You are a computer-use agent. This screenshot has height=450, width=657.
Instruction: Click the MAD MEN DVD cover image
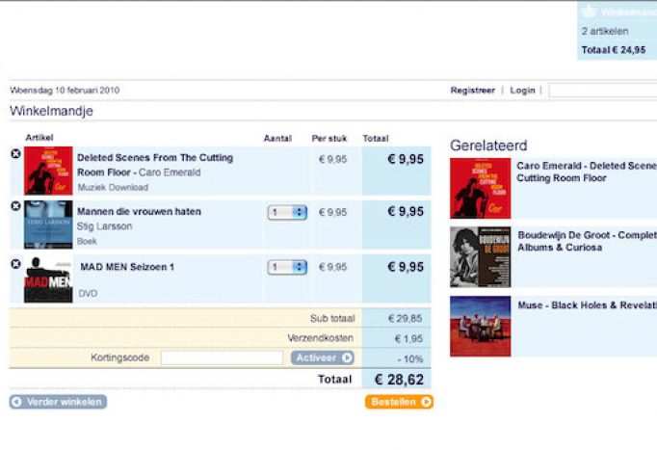point(48,279)
